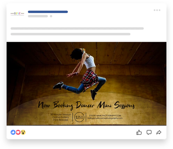Screen dimensions: 173x149
Task: Click the share arrow icon
Action: [159, 132]
